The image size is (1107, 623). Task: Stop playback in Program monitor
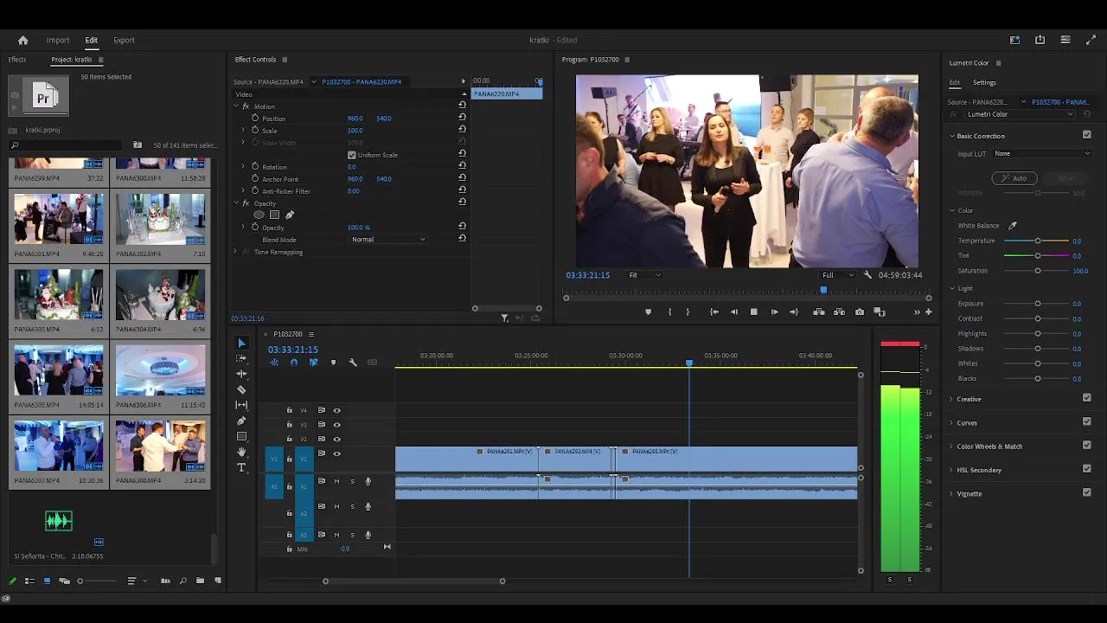[x=753, y=311]
